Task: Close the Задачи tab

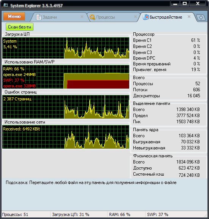Action: [x=82, y=17]
